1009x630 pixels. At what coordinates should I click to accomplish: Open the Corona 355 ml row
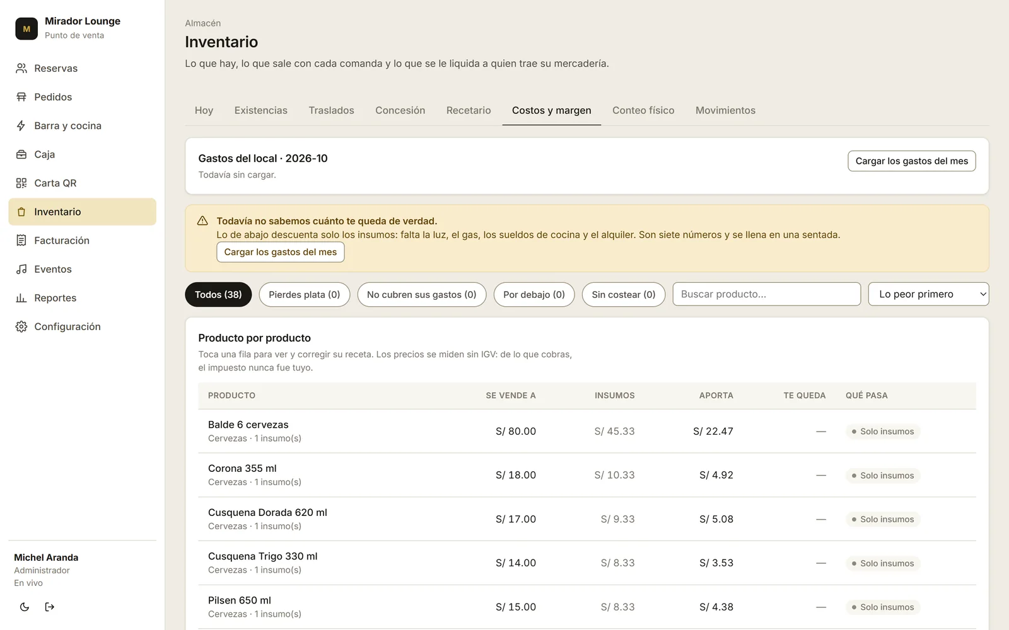(x=587, y=475)
